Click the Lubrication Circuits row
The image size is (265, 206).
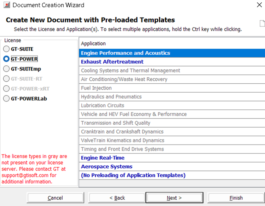(172, 105)
